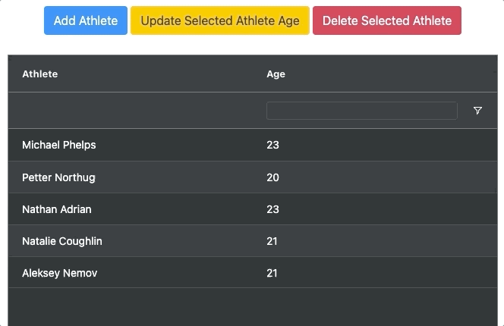Select the Michael Phelps row
The image size is (504, 326).
[x=59, y=145]
